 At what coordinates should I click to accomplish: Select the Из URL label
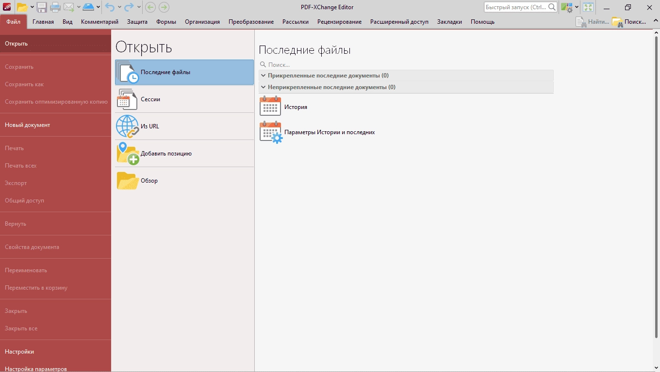(150, 126)
